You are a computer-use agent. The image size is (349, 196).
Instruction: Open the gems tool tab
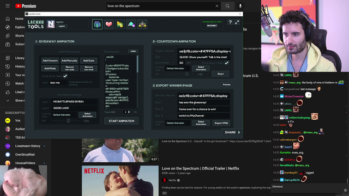[x=131, y=24]
